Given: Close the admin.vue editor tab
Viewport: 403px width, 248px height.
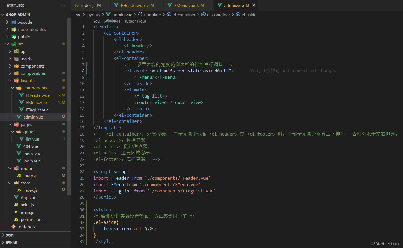Looking at the screenshot, I should click(254, 5).
